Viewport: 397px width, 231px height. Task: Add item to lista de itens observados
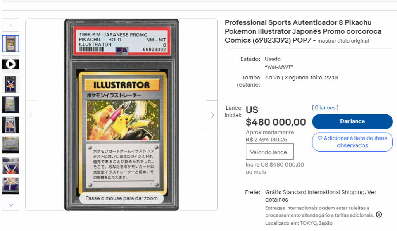[x=352, y=142]
